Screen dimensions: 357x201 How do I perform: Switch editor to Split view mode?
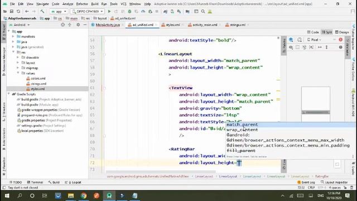[327, 32]
